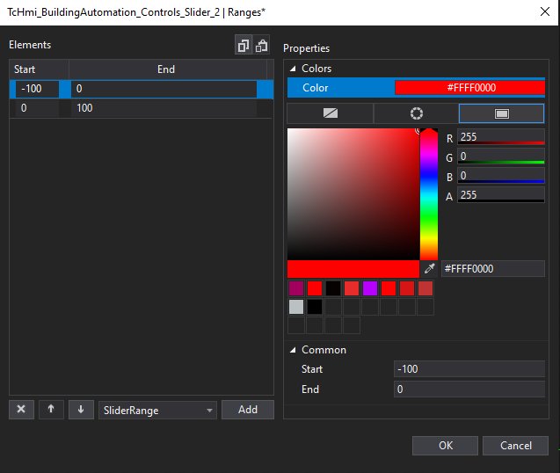Click the End 100 cell
560x473 pixels.
click(164, 108)
